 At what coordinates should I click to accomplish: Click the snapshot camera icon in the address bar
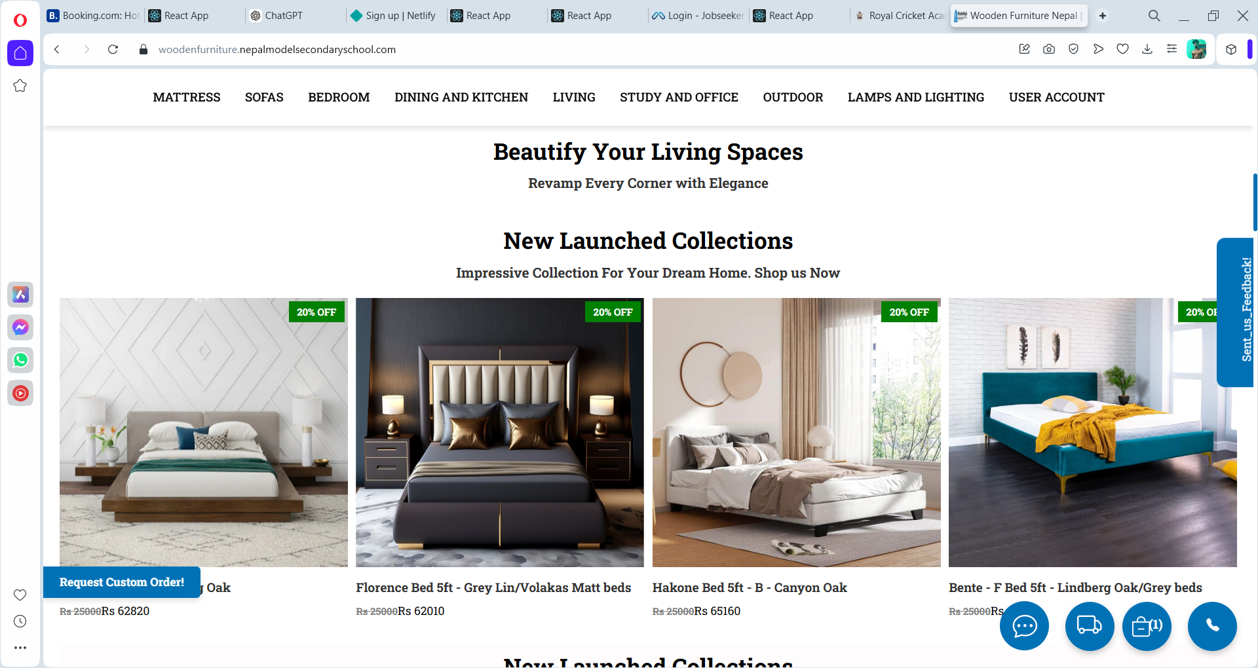[1049, 49]
